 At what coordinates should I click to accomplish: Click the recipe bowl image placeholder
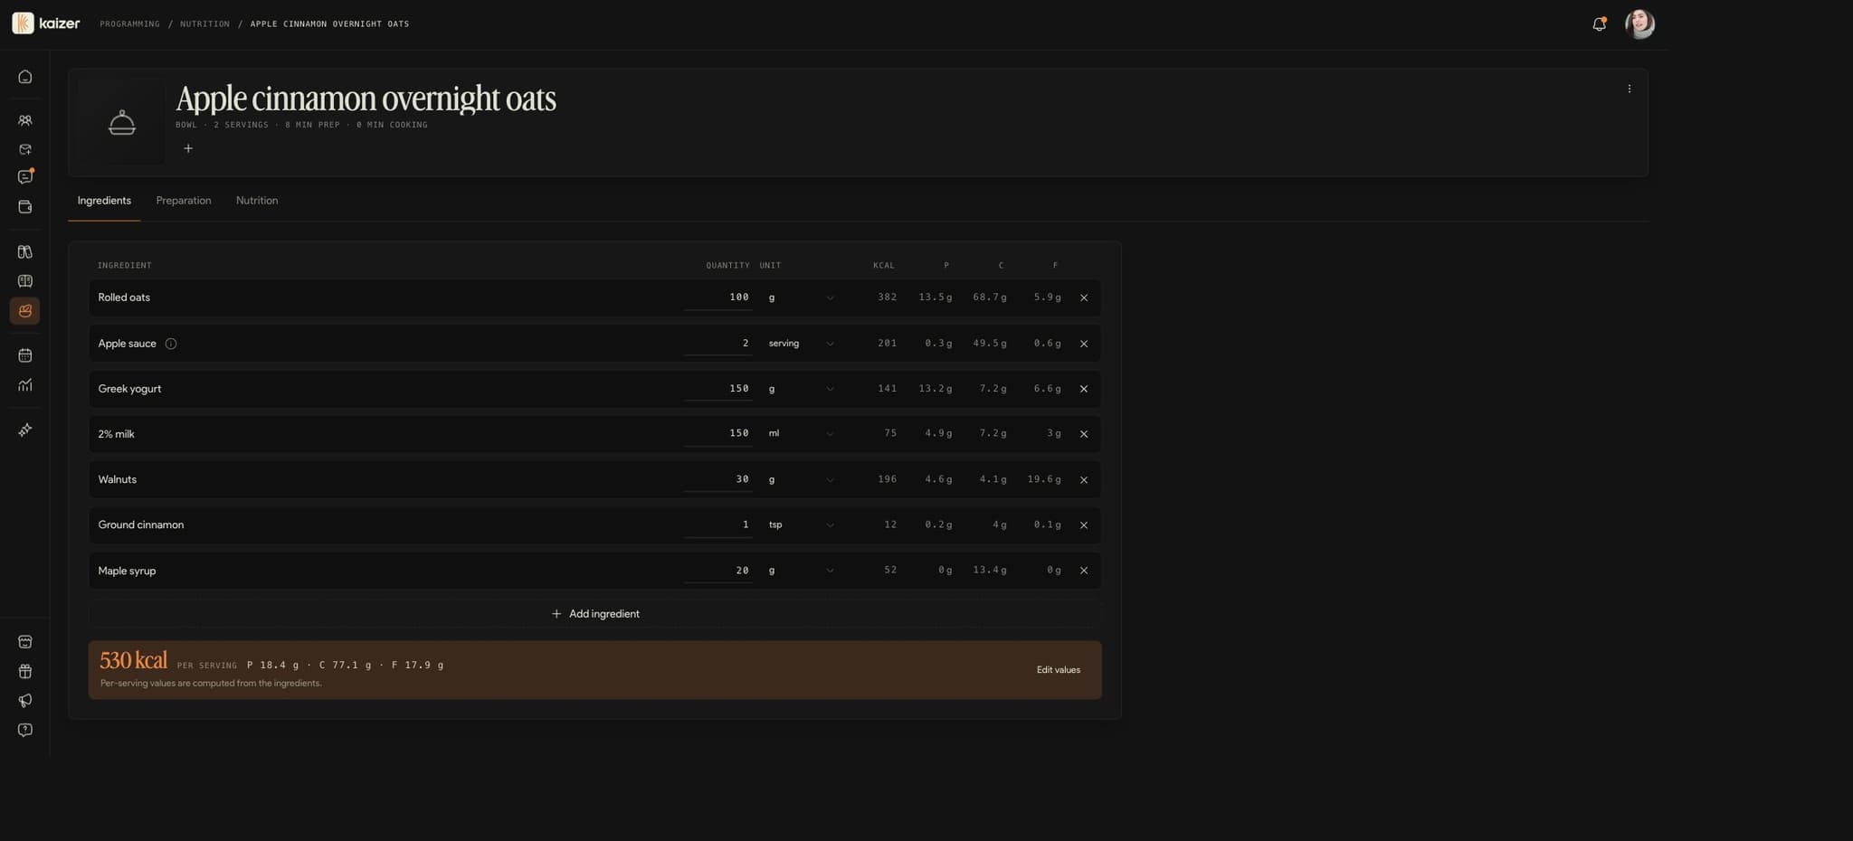[x=122, y=122]
